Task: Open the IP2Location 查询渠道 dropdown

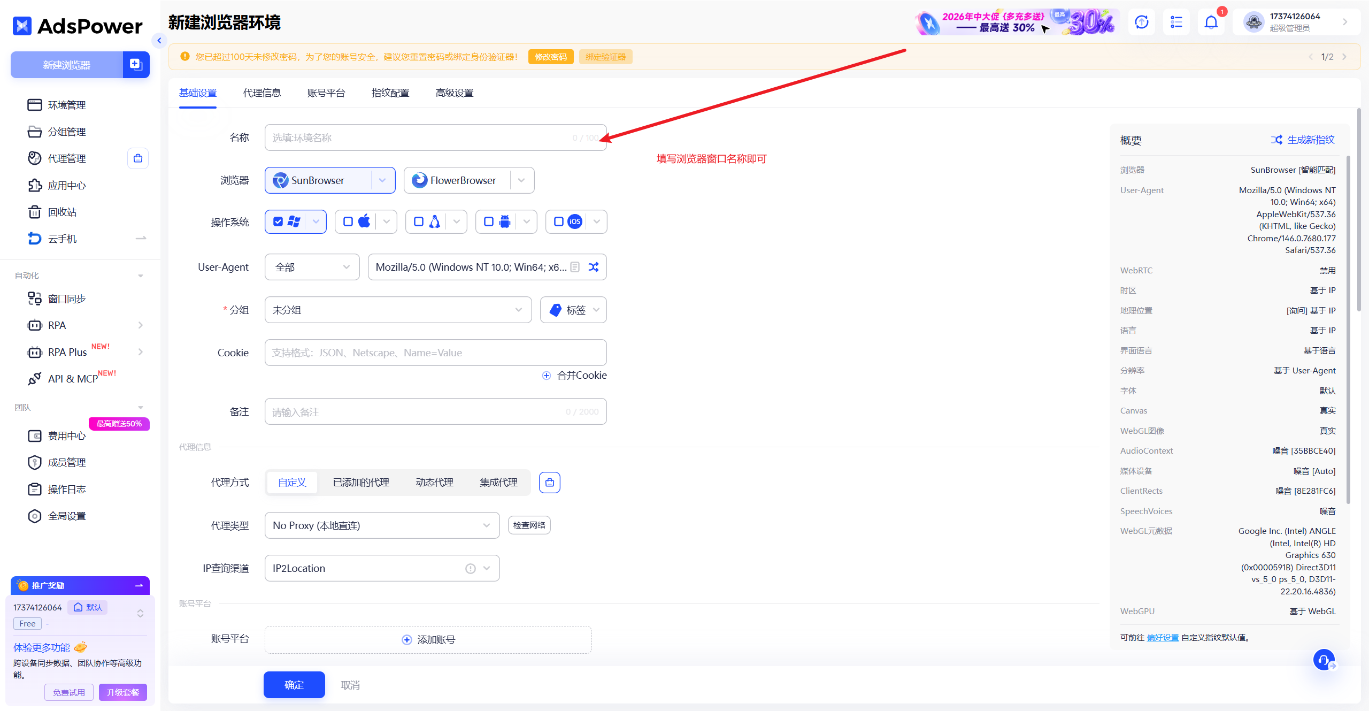Action: pyautogui.click(x=382, y=568)
